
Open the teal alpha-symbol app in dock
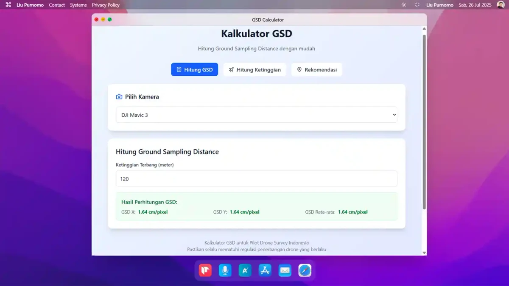click(245, 270)
